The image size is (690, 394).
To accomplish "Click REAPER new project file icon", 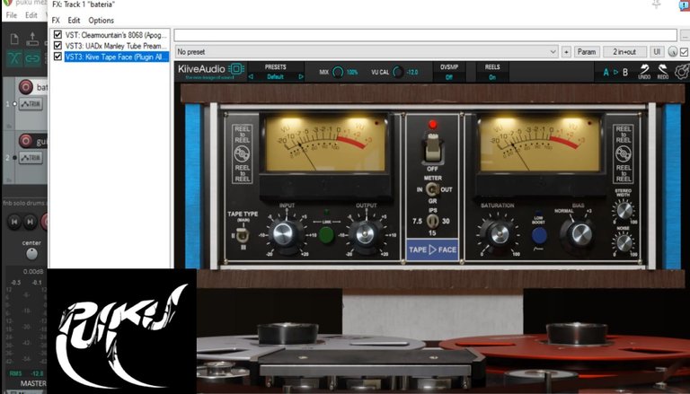I will [14, 39].
